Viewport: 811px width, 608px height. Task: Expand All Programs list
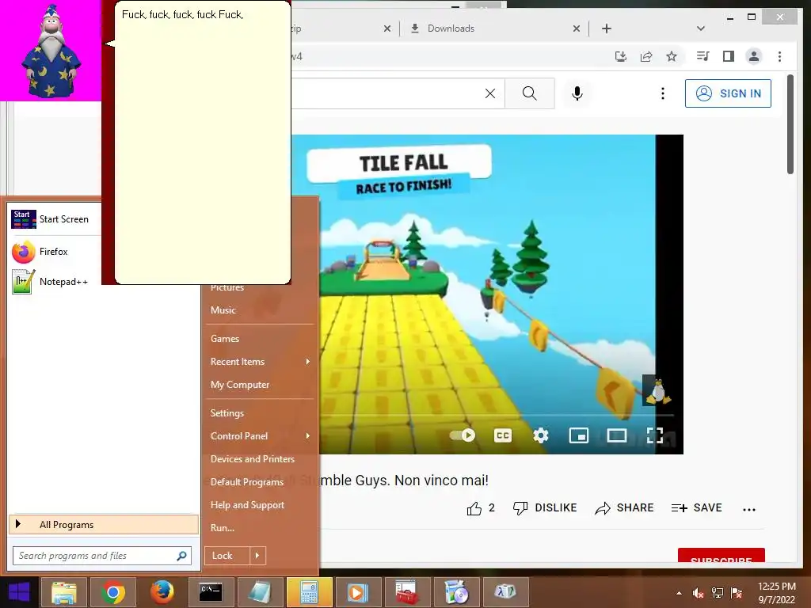pyautogui.click(x=104, y=524)
